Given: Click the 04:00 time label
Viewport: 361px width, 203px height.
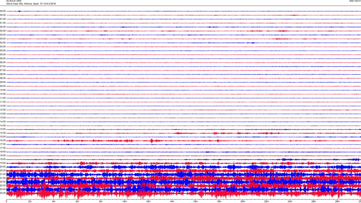Looking at the screenshot, I should coord(3,42).
